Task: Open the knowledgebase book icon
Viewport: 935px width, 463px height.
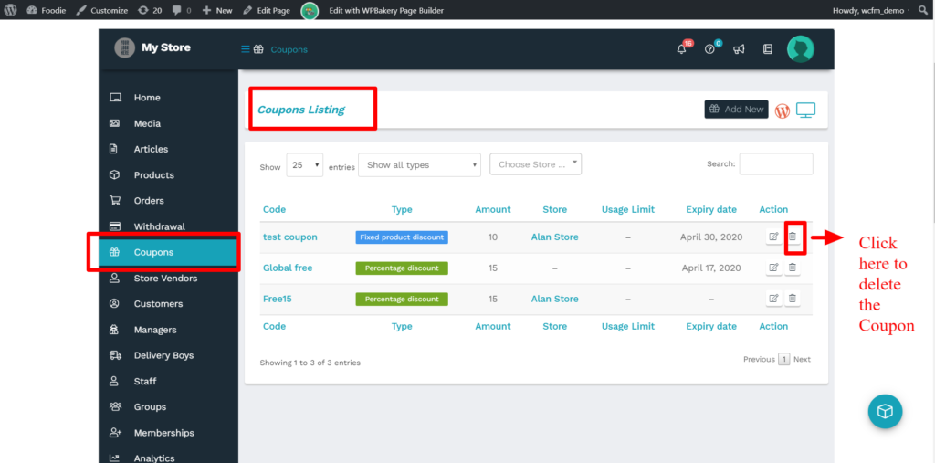Action: [767, 49]
